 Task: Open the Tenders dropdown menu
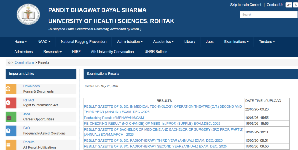pos(267,42)
